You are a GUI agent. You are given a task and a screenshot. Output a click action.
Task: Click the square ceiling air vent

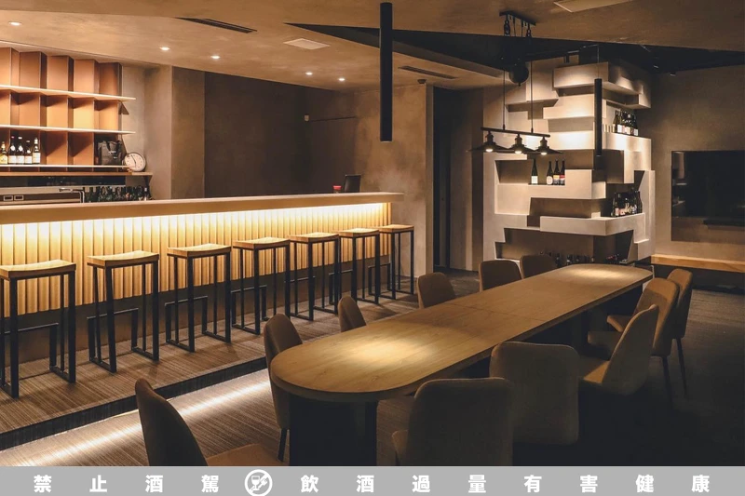click(306, 44)
